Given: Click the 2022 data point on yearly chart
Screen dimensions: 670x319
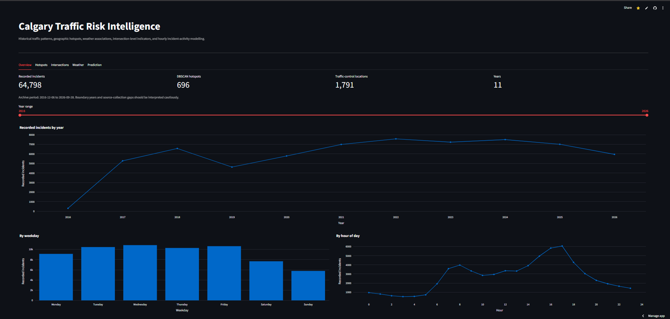Looking at the screenshot, I should click(x=396, y=139).
